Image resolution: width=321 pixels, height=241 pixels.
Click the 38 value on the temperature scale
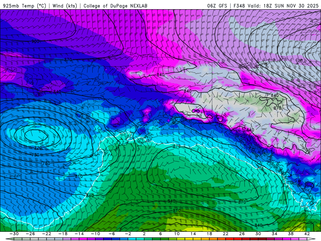[x=291, y=234]
